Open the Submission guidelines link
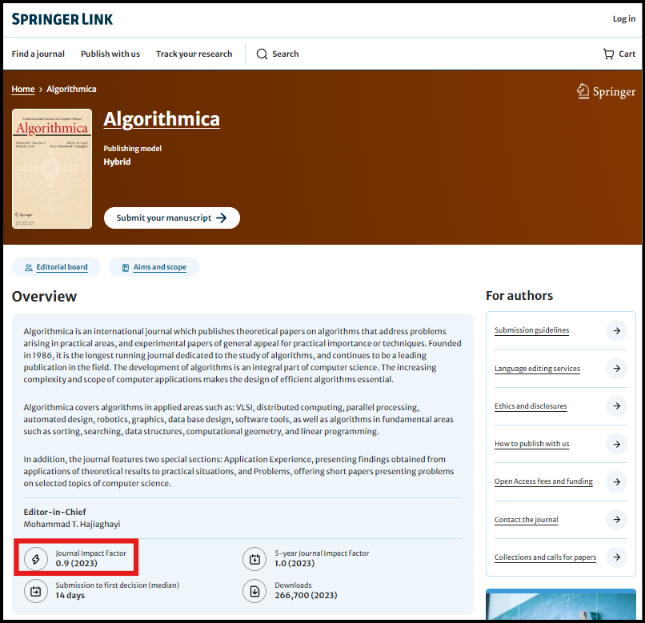 531,330
